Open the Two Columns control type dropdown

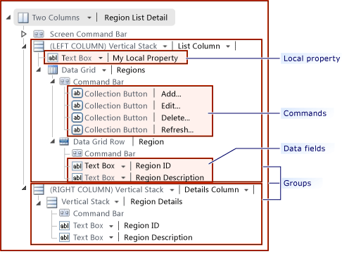point(89,18)
